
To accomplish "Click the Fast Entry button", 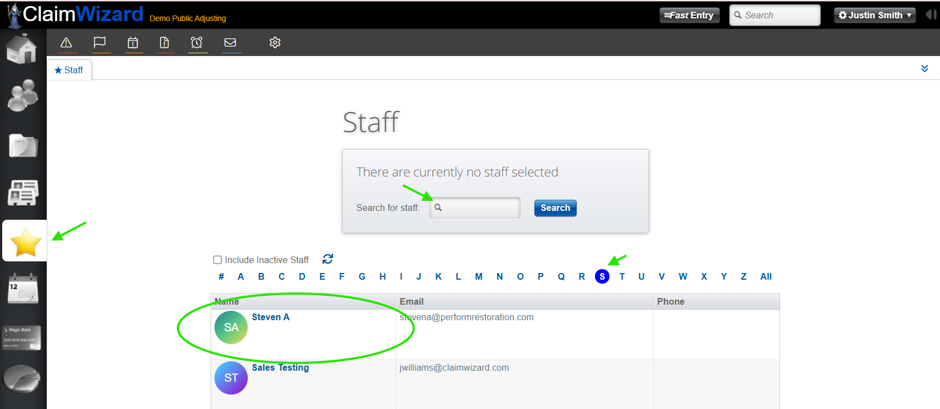I will tap(689, 15).
